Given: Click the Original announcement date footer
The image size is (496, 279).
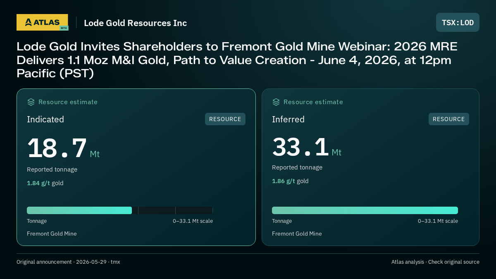Looking at the screenshot, I should coord(68,262).
